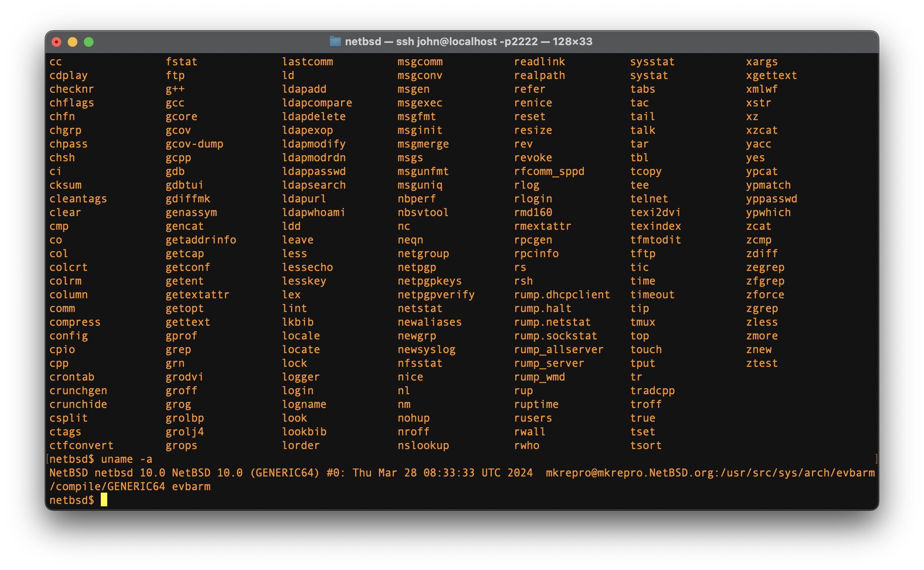
Task: Click the 'locate' entry
Action: click(301, 349)
